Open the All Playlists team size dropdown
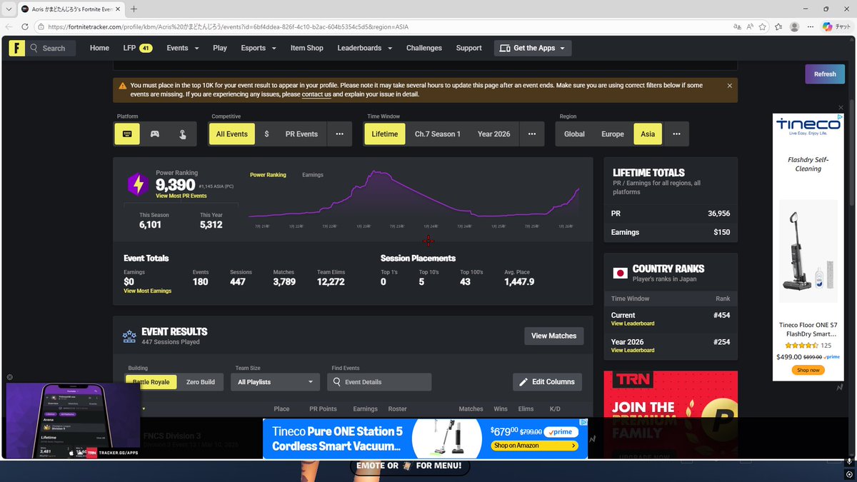 coord(275,382)
